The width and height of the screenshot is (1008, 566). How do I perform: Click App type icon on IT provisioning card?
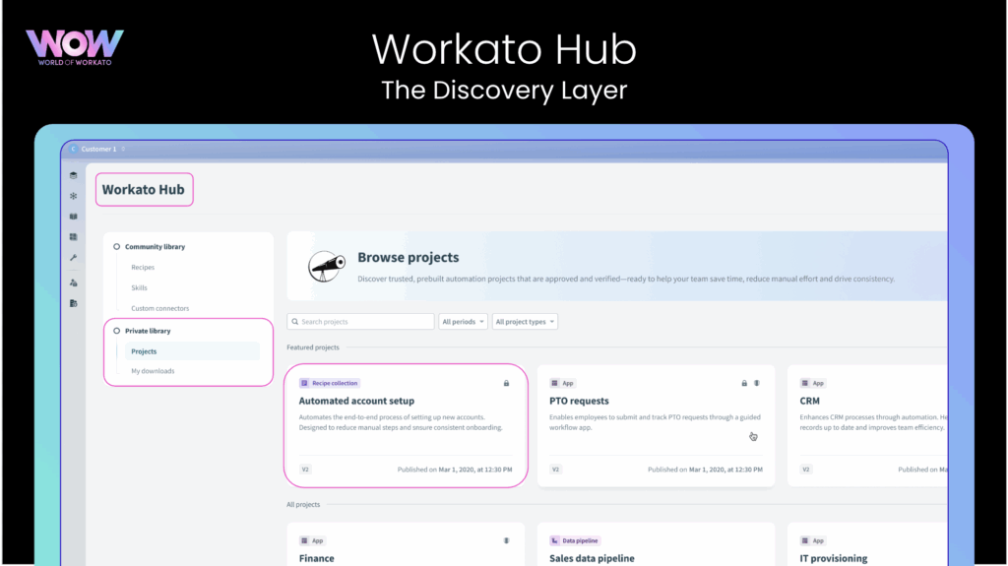coord(805,541)
